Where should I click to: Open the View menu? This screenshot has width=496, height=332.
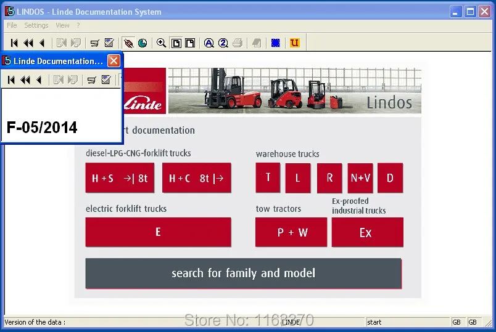pyautogui.click(x=62, y=25)
